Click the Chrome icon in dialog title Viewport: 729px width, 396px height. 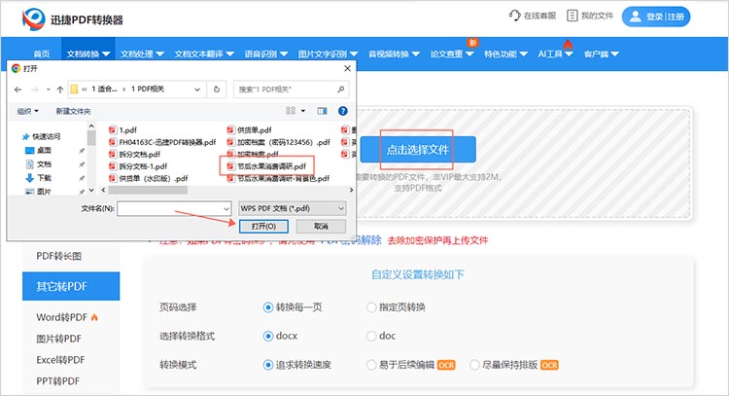[16, 68]
